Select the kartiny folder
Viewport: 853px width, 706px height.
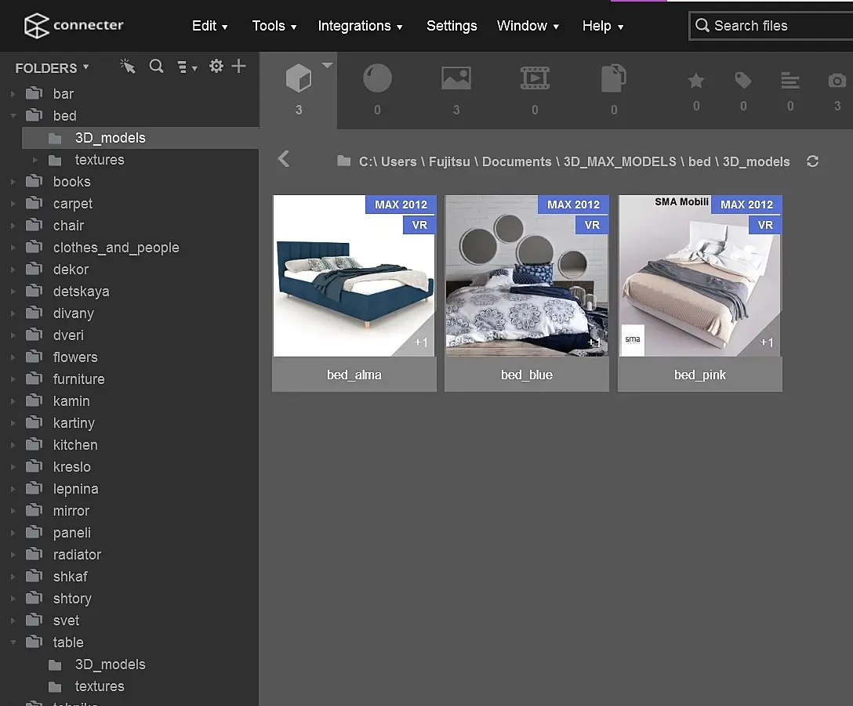pos(74,423)
